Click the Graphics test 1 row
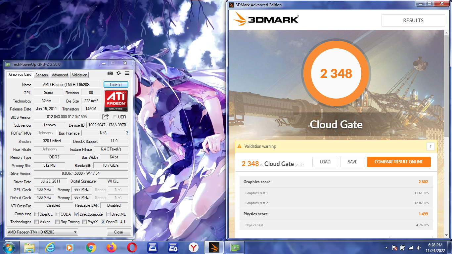 (x=336, y=193)
